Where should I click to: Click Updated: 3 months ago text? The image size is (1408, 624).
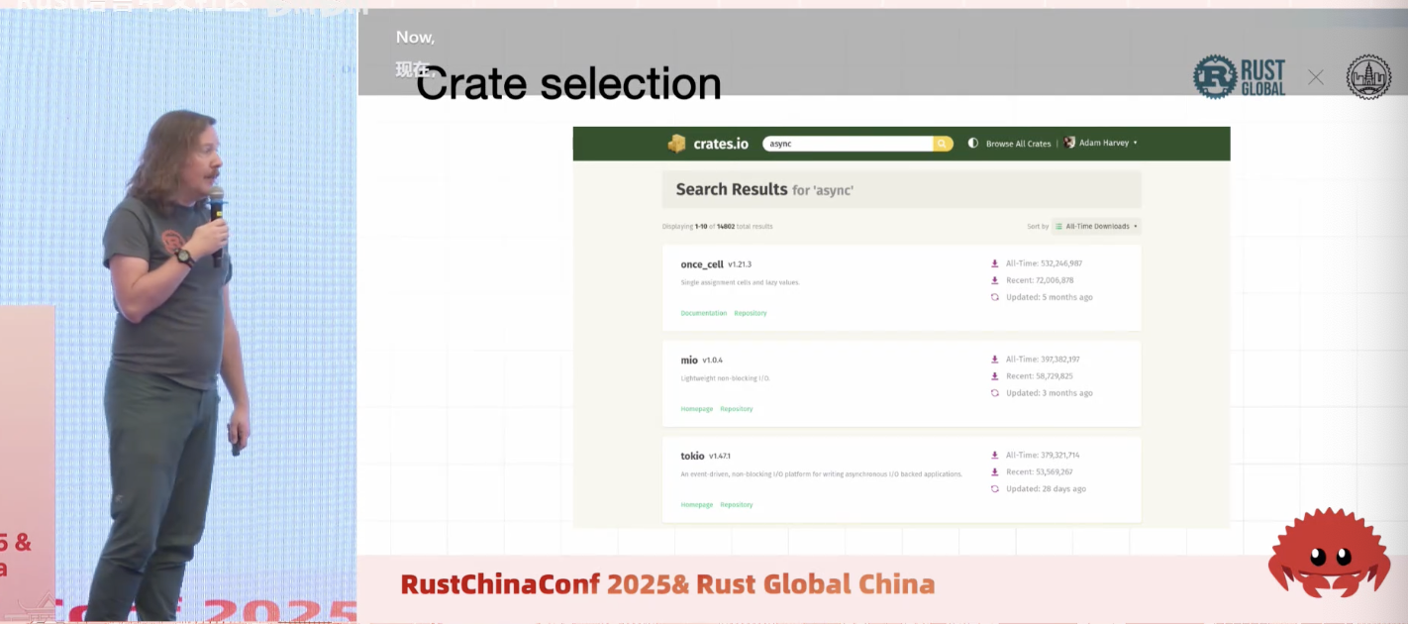click(x=1050, y=393)
